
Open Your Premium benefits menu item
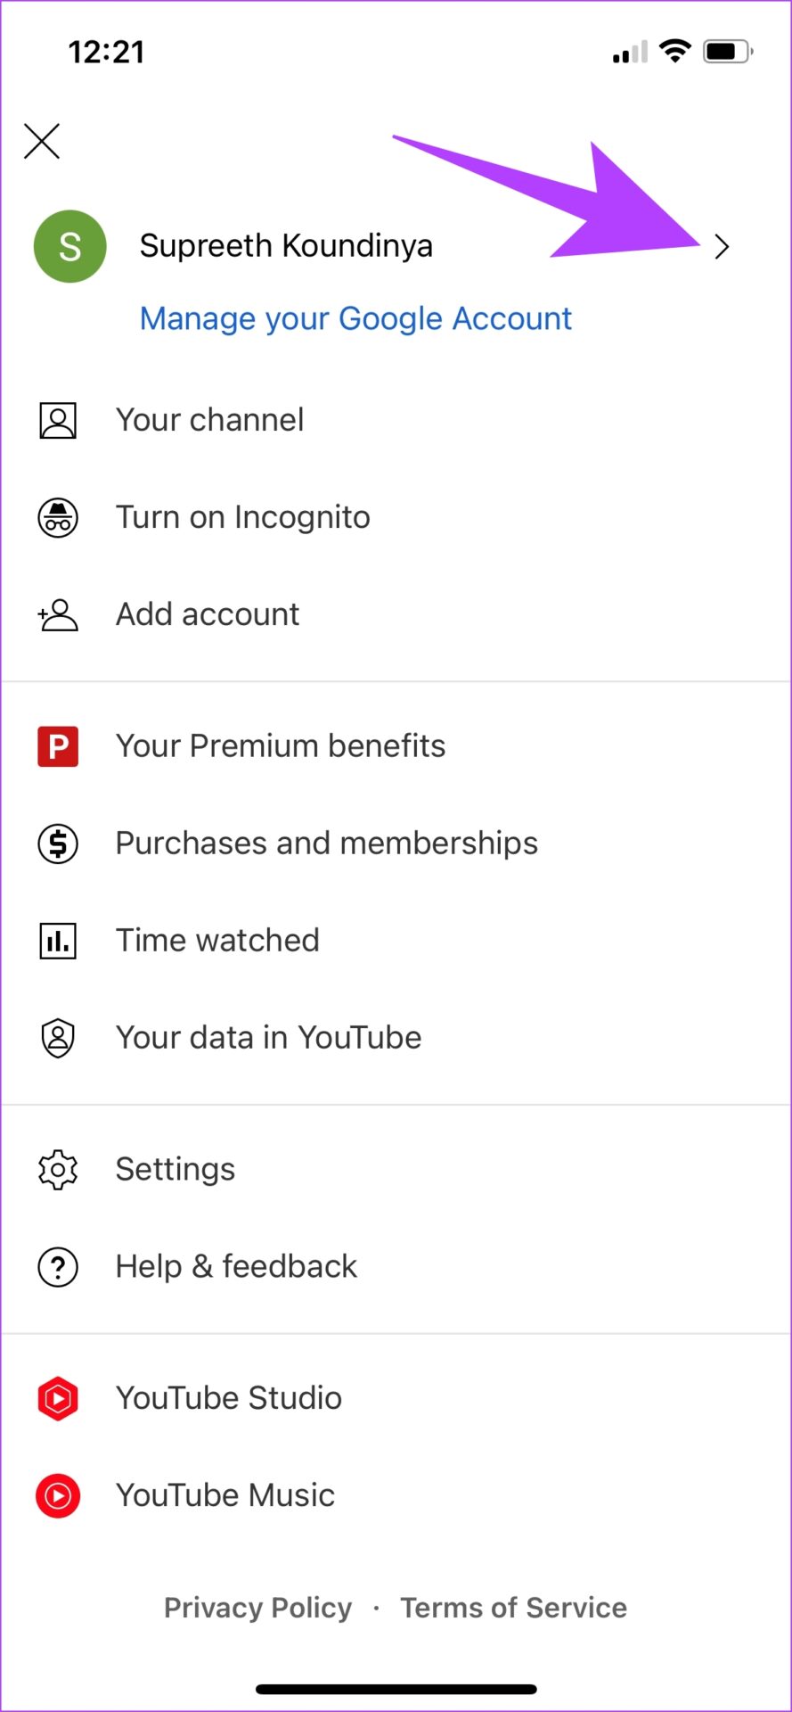[396, 746]
